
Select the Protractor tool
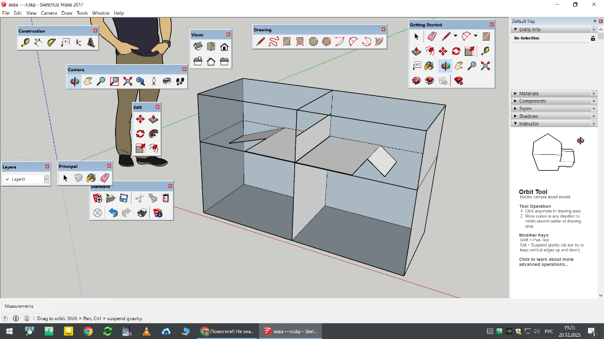tap(51, 42)
